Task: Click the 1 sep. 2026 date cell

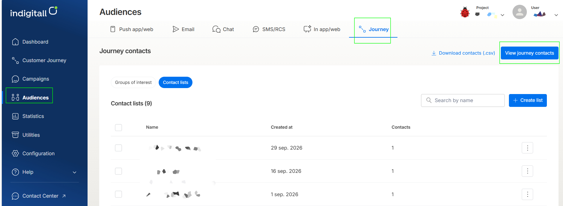Action: pyautogui.click(x=284, y=194)
